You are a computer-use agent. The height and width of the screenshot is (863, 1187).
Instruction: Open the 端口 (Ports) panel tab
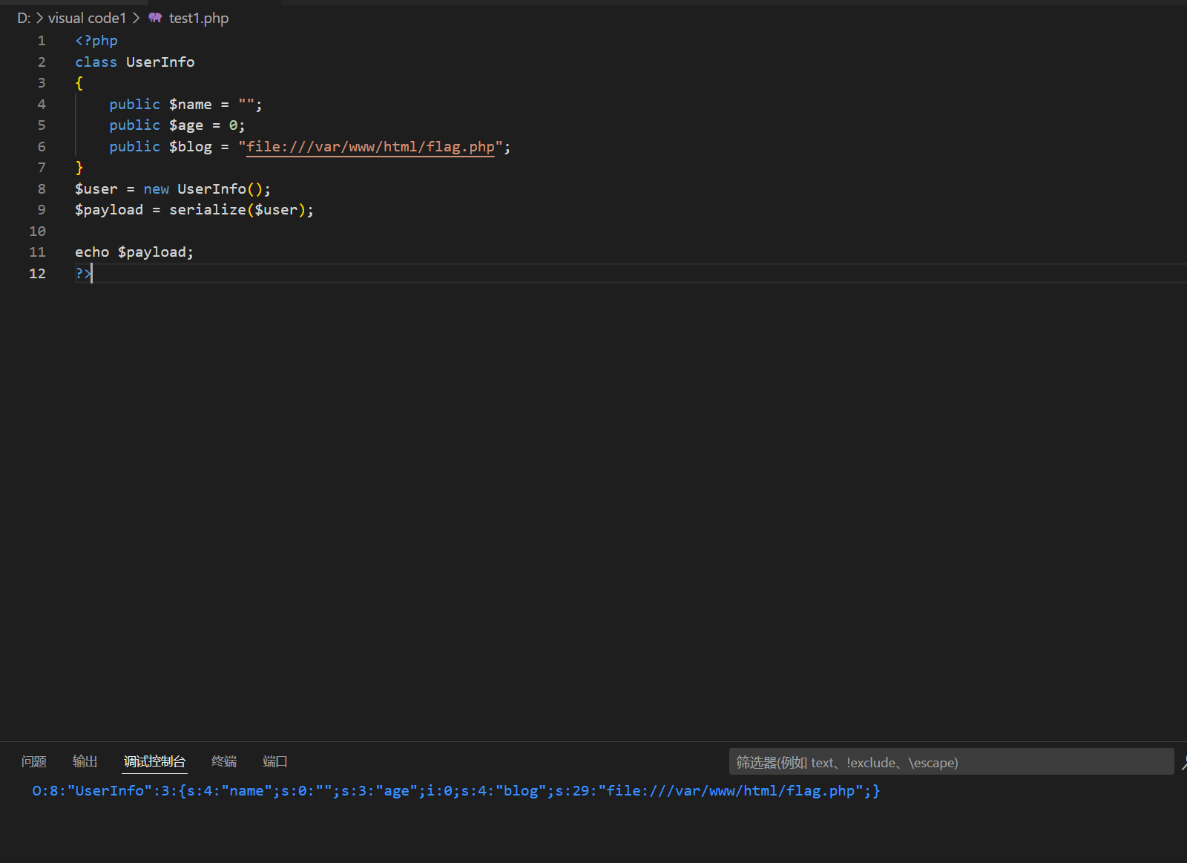click(x=275, y=761)
